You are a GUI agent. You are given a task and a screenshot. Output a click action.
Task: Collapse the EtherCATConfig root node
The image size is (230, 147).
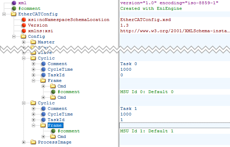(4, 14)
